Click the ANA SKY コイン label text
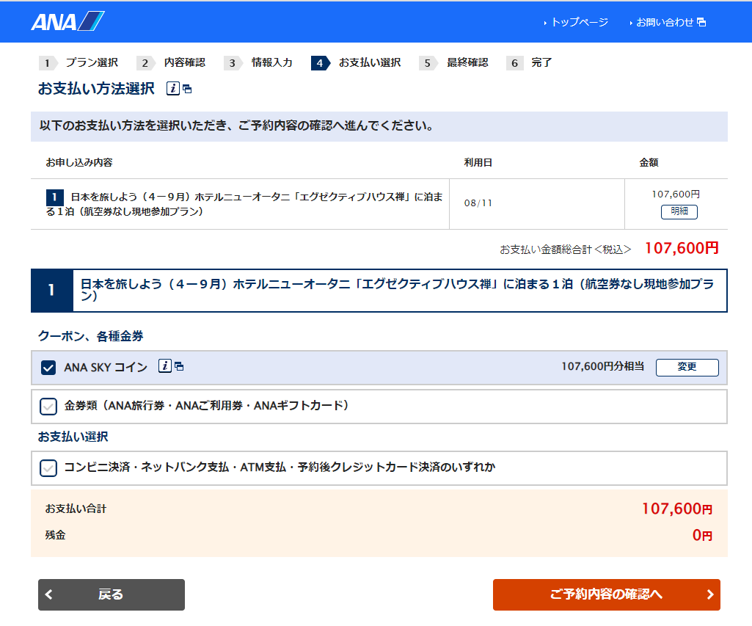752x626 pixels. (106, 368)
